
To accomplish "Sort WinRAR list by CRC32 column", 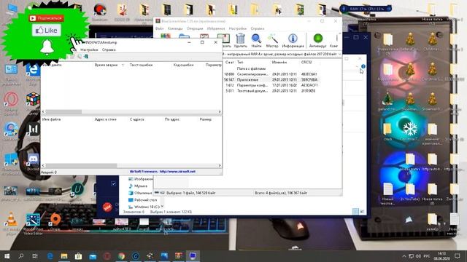I will click(306, 63).
